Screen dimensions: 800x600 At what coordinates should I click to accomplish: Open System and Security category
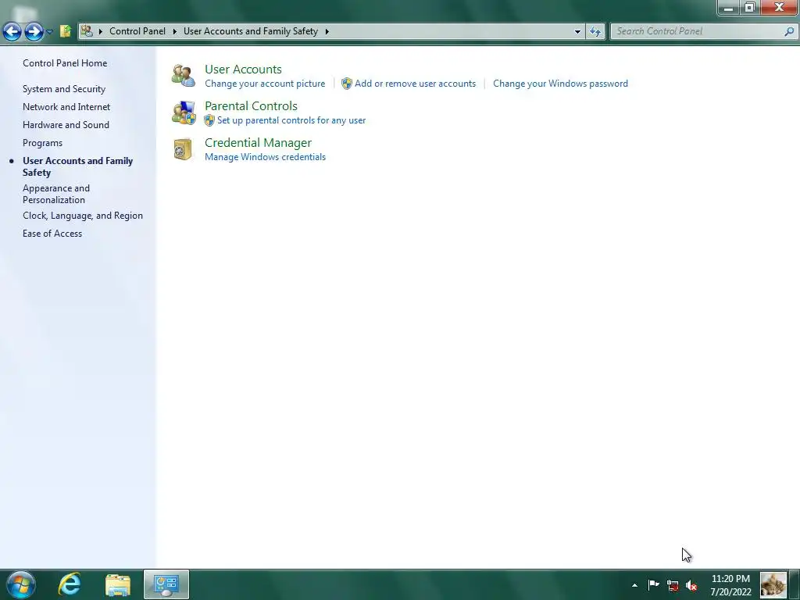click(64, 89)
